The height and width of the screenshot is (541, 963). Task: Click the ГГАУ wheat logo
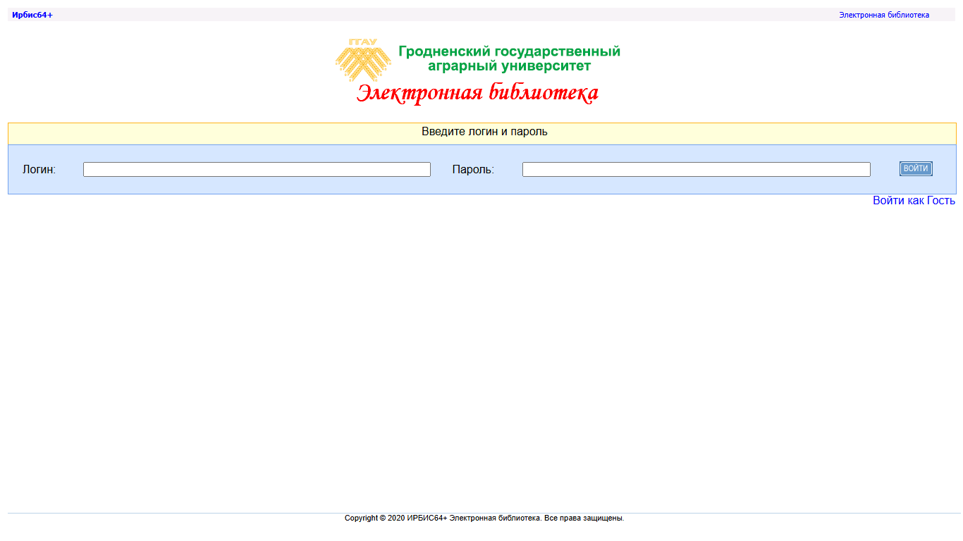[363, 60]
